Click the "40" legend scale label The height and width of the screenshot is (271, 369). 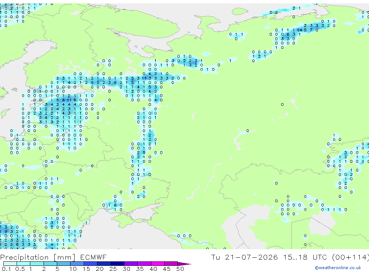click(154, 269)
